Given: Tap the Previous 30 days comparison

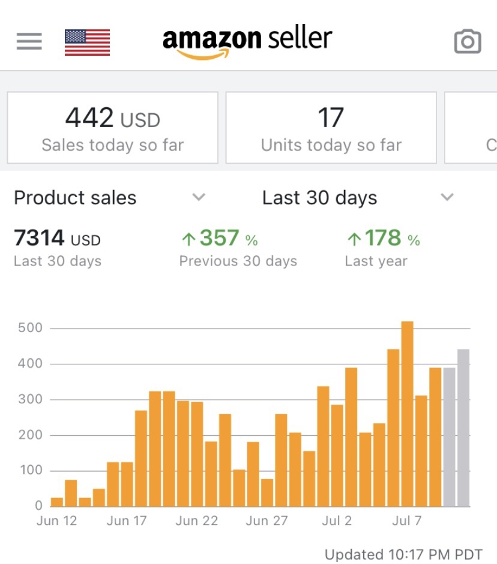Looking at the screenshot, I should tap(238, 248).
